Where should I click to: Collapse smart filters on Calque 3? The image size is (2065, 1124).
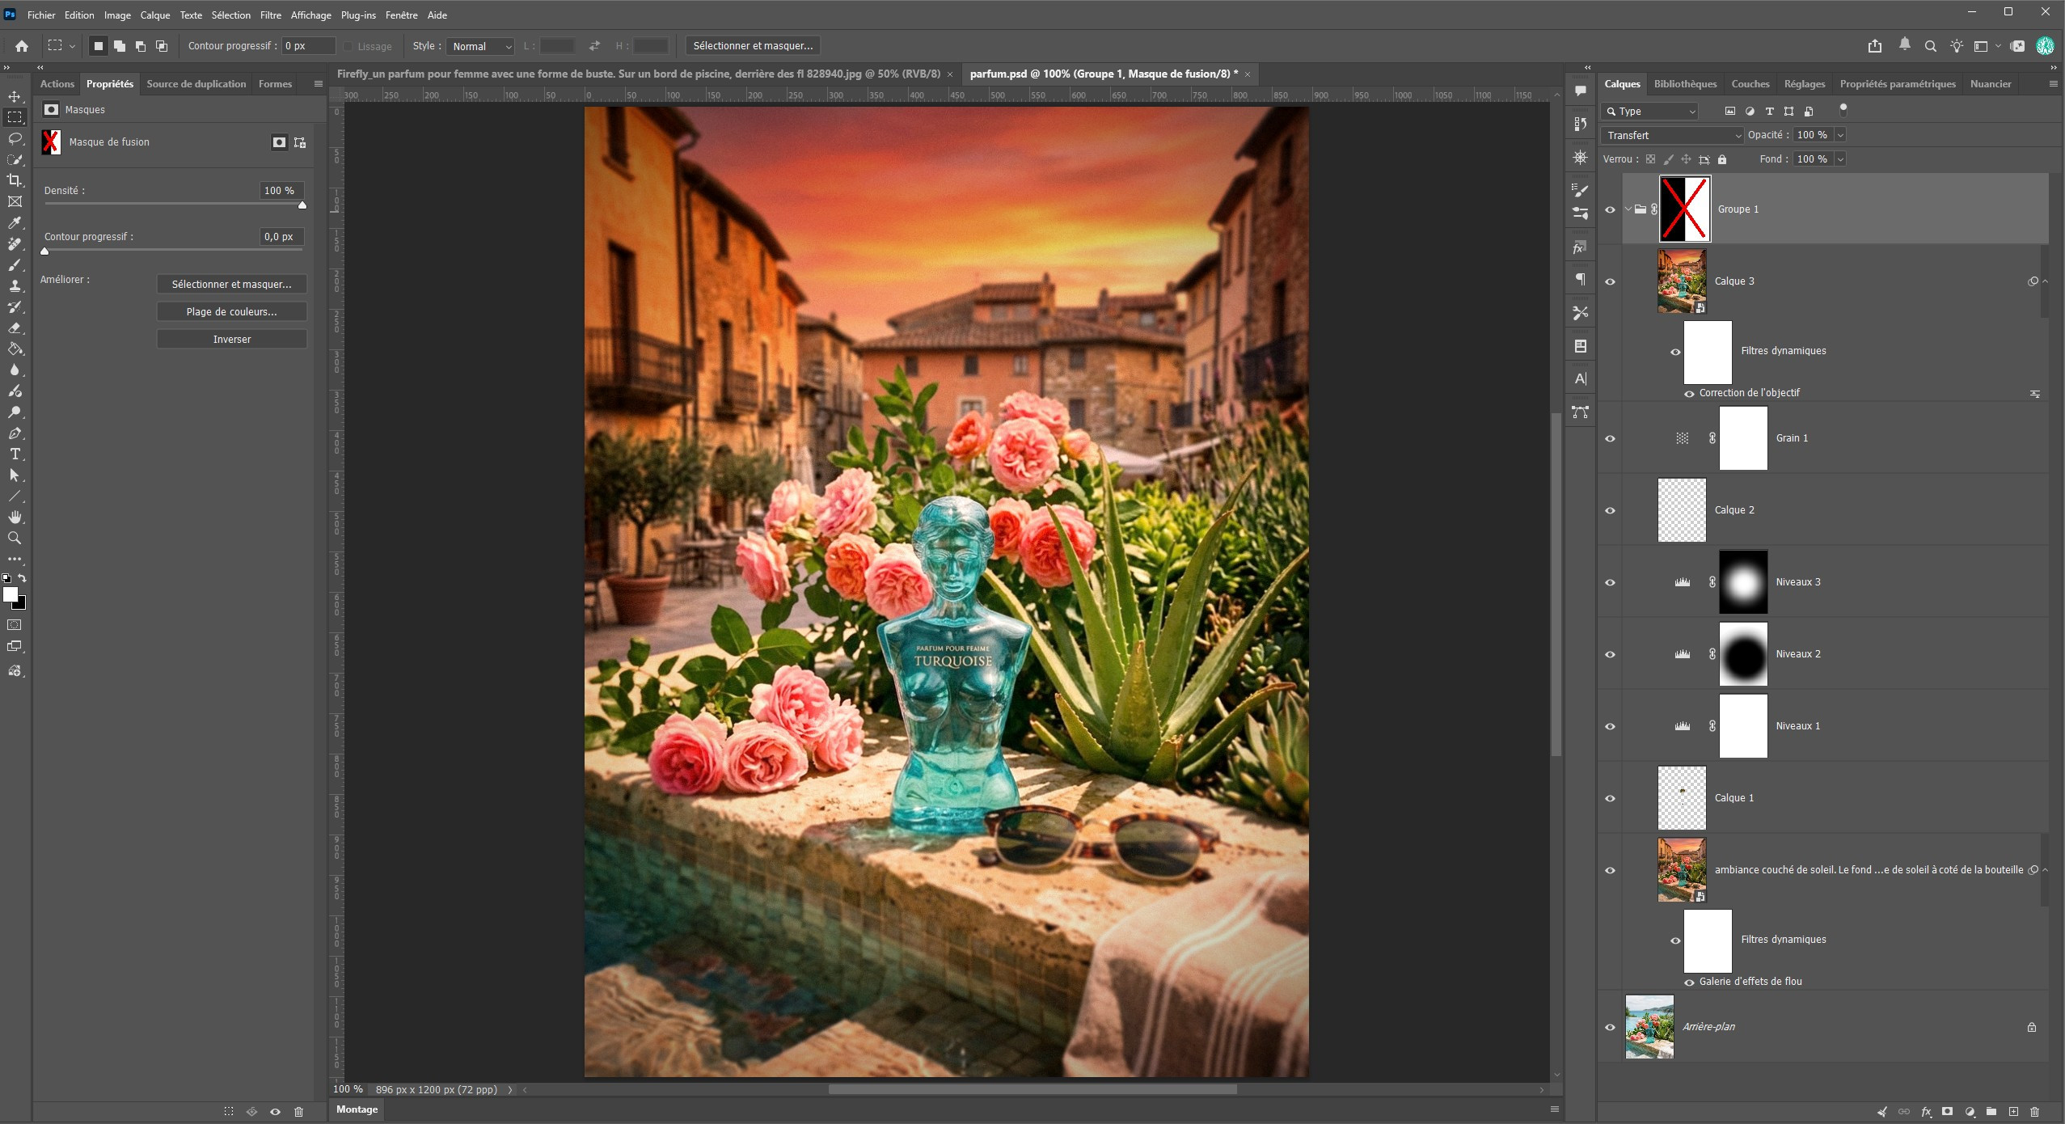coord(2045,281)
